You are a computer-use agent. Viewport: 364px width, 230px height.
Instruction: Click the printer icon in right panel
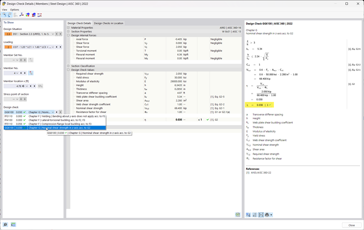267,215
